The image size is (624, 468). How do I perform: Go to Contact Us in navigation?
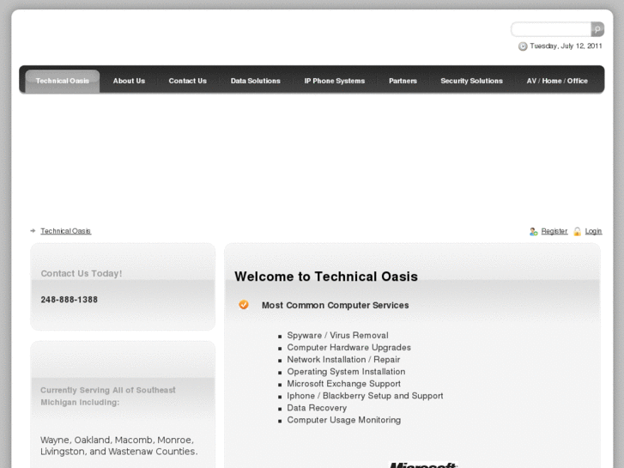(x=187, y=81)
